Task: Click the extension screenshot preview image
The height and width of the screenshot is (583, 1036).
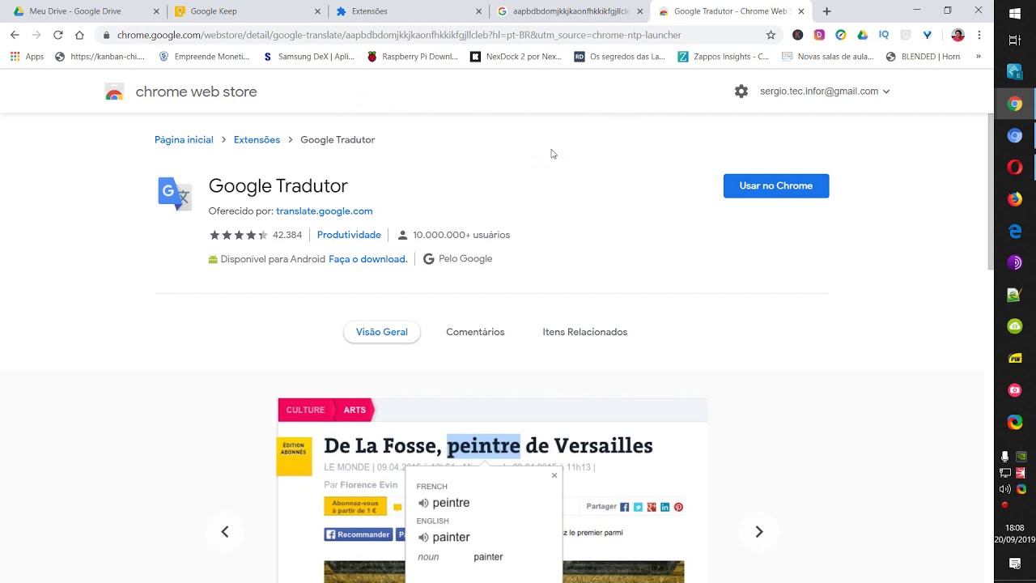Action: click(493, 491)
